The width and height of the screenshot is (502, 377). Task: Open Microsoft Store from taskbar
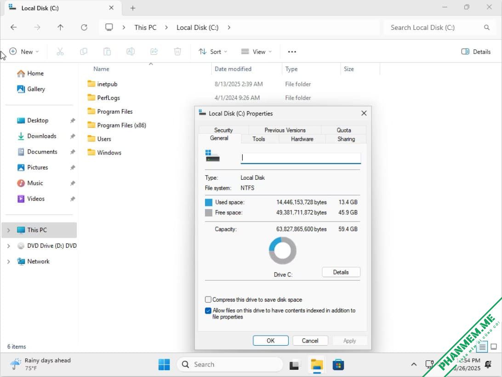(338, 365)
